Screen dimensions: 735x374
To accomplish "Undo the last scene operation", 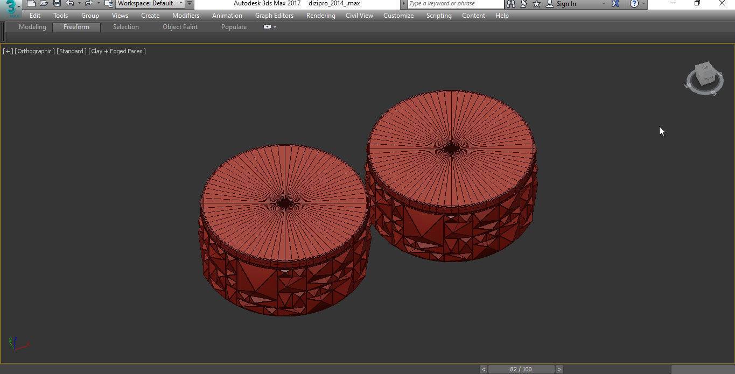I will tap(69, 4).
